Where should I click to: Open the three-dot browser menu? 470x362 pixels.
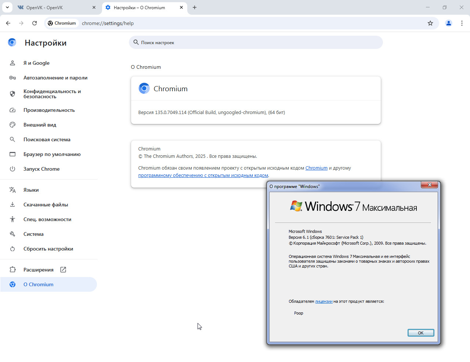click(462, 23)
